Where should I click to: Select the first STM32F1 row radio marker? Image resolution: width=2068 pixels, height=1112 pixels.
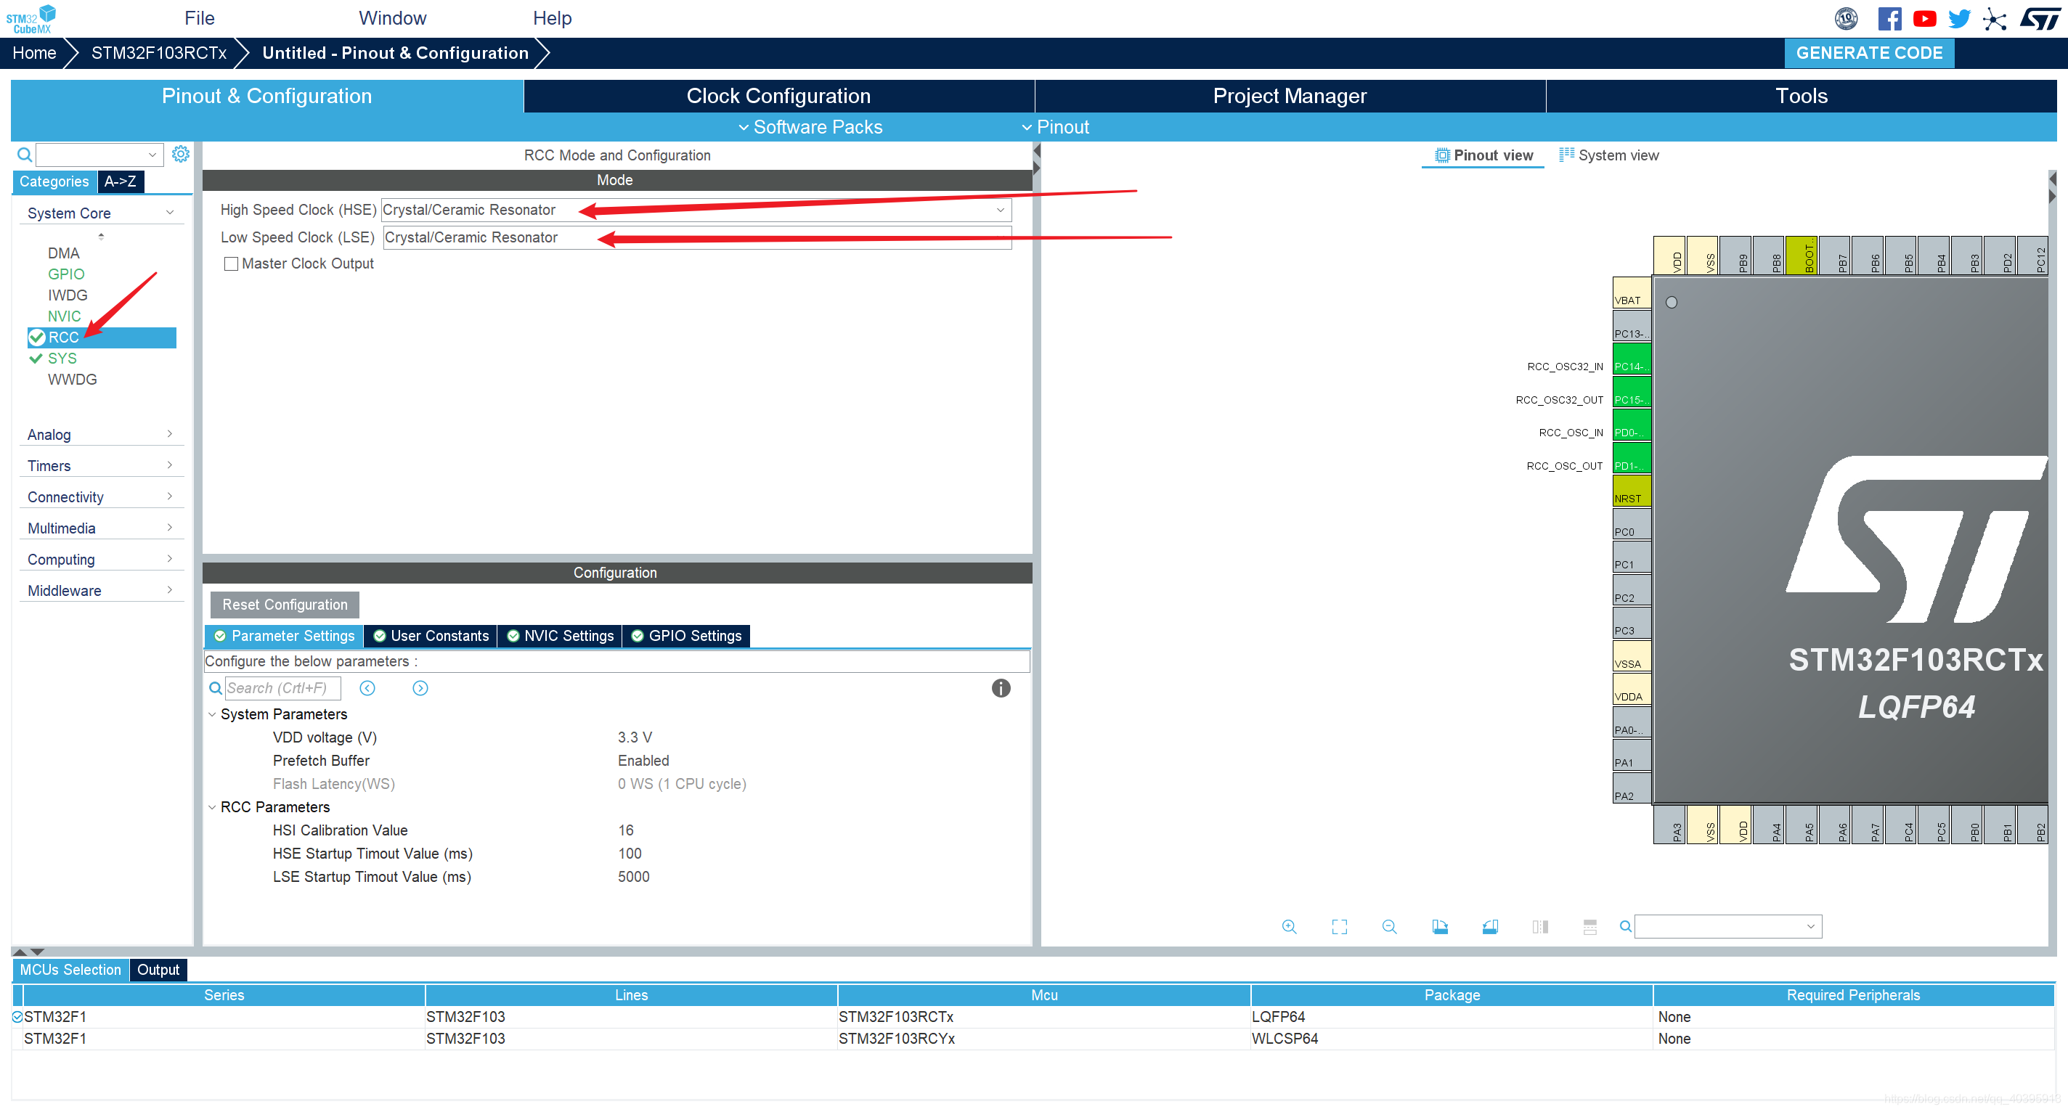[17, 1016]
